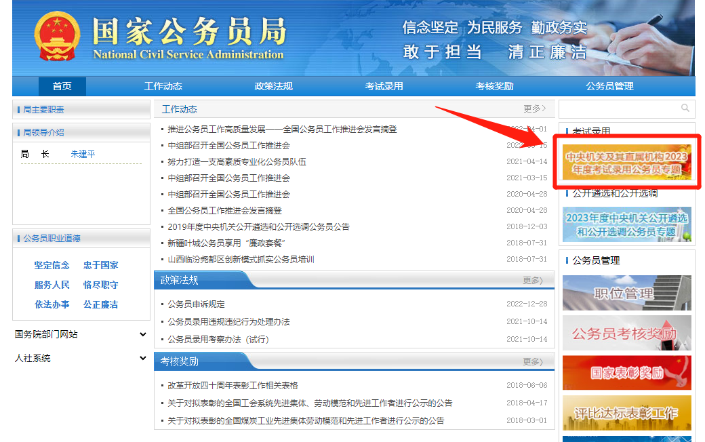This screenshot has width=705, height=442.
Task: Open article 全国公务员工作推进会发言摘登
Action: point(225,210)
